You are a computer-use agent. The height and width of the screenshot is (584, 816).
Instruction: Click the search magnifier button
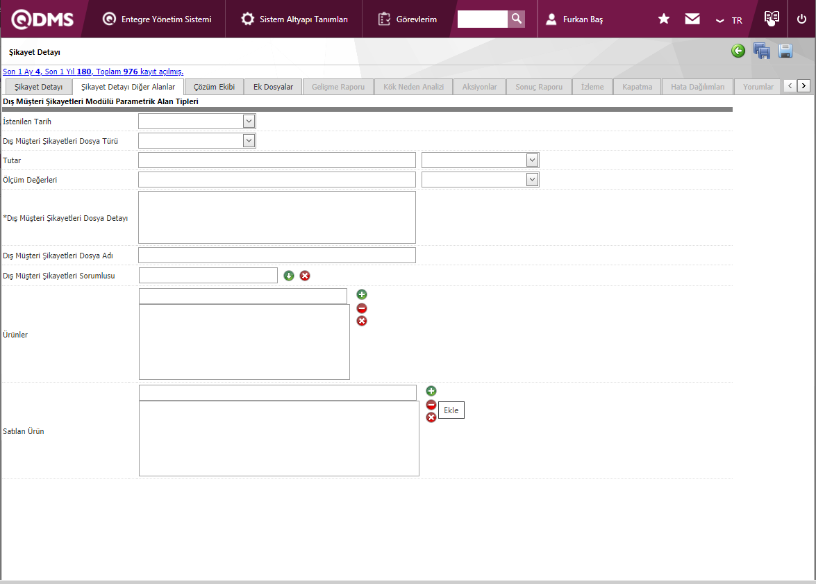pyautogui.click(x=516, y=19)
